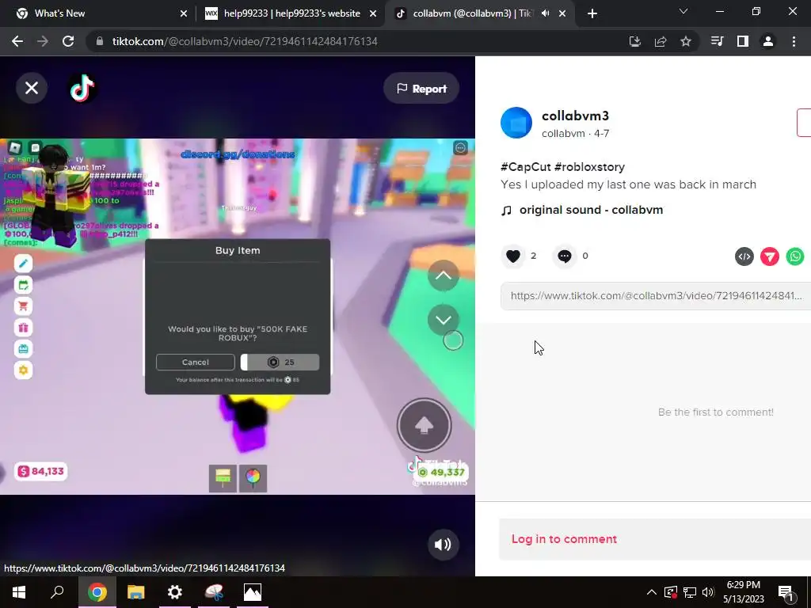Image resolution: width=811 pixels, height=608 pixels.
Task: Expand the tab search dropdown
Action: 683,11
